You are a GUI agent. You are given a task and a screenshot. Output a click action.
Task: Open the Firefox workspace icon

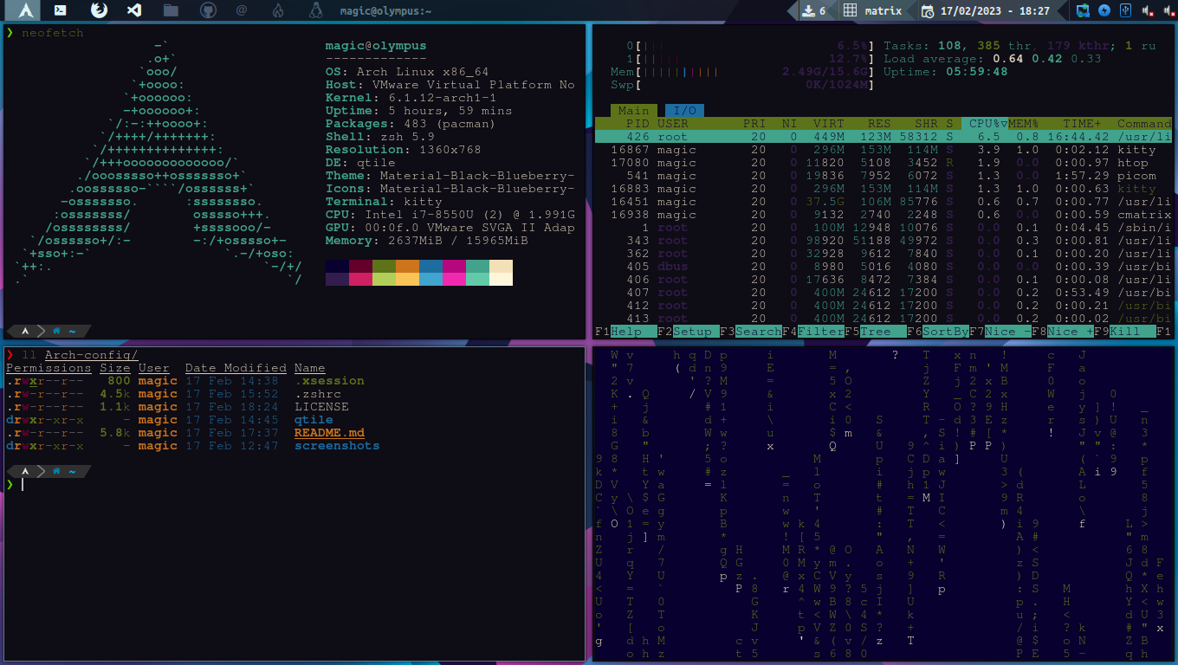click(98, 10)
